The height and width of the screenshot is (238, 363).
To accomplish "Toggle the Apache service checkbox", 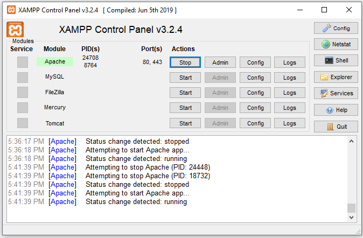I will [x=23, y=62].
